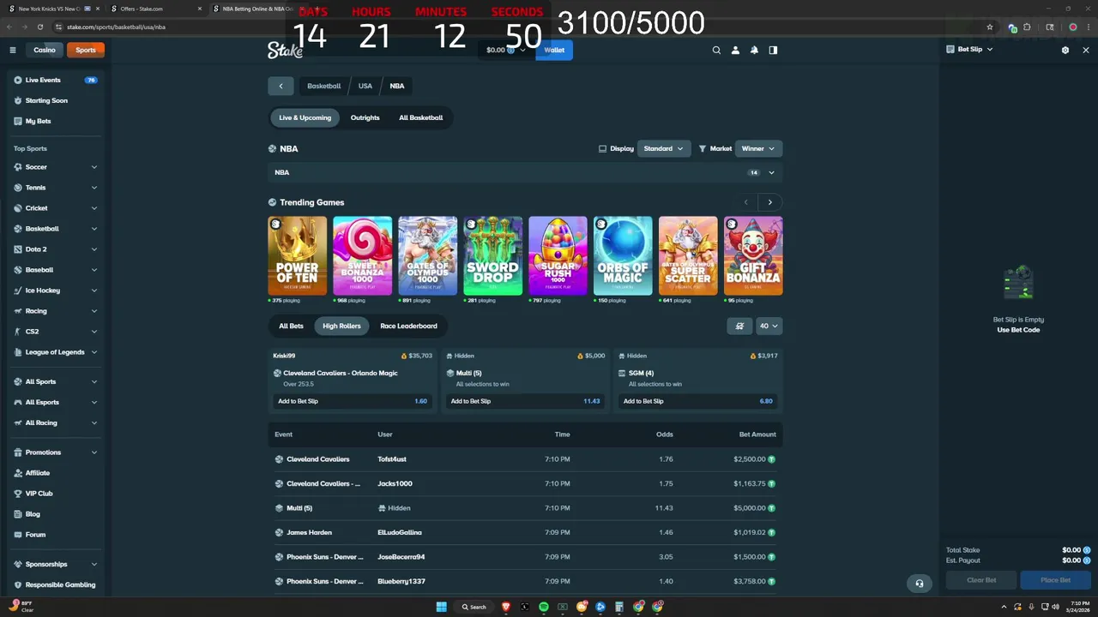Expand Tennis chevron in sidebar
Screen dimensions: 1098x617
[94, 188]
